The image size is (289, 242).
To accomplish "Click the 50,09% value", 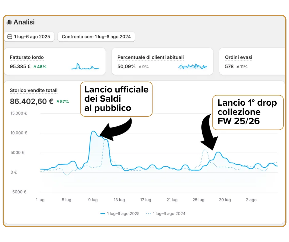I will 126,66.
